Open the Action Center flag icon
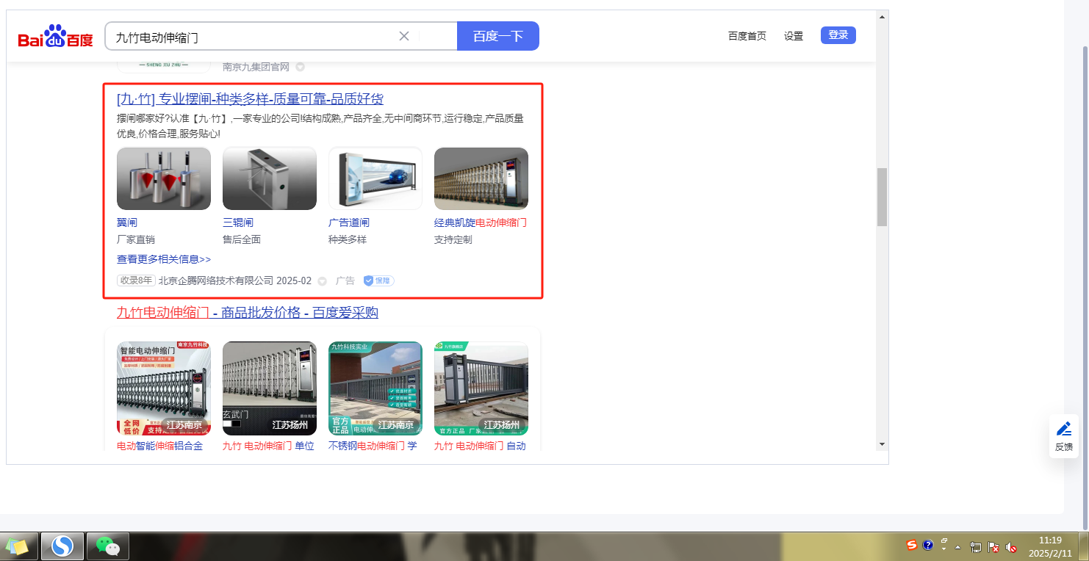Screen dimensions: 1089x561 [993, 547]
